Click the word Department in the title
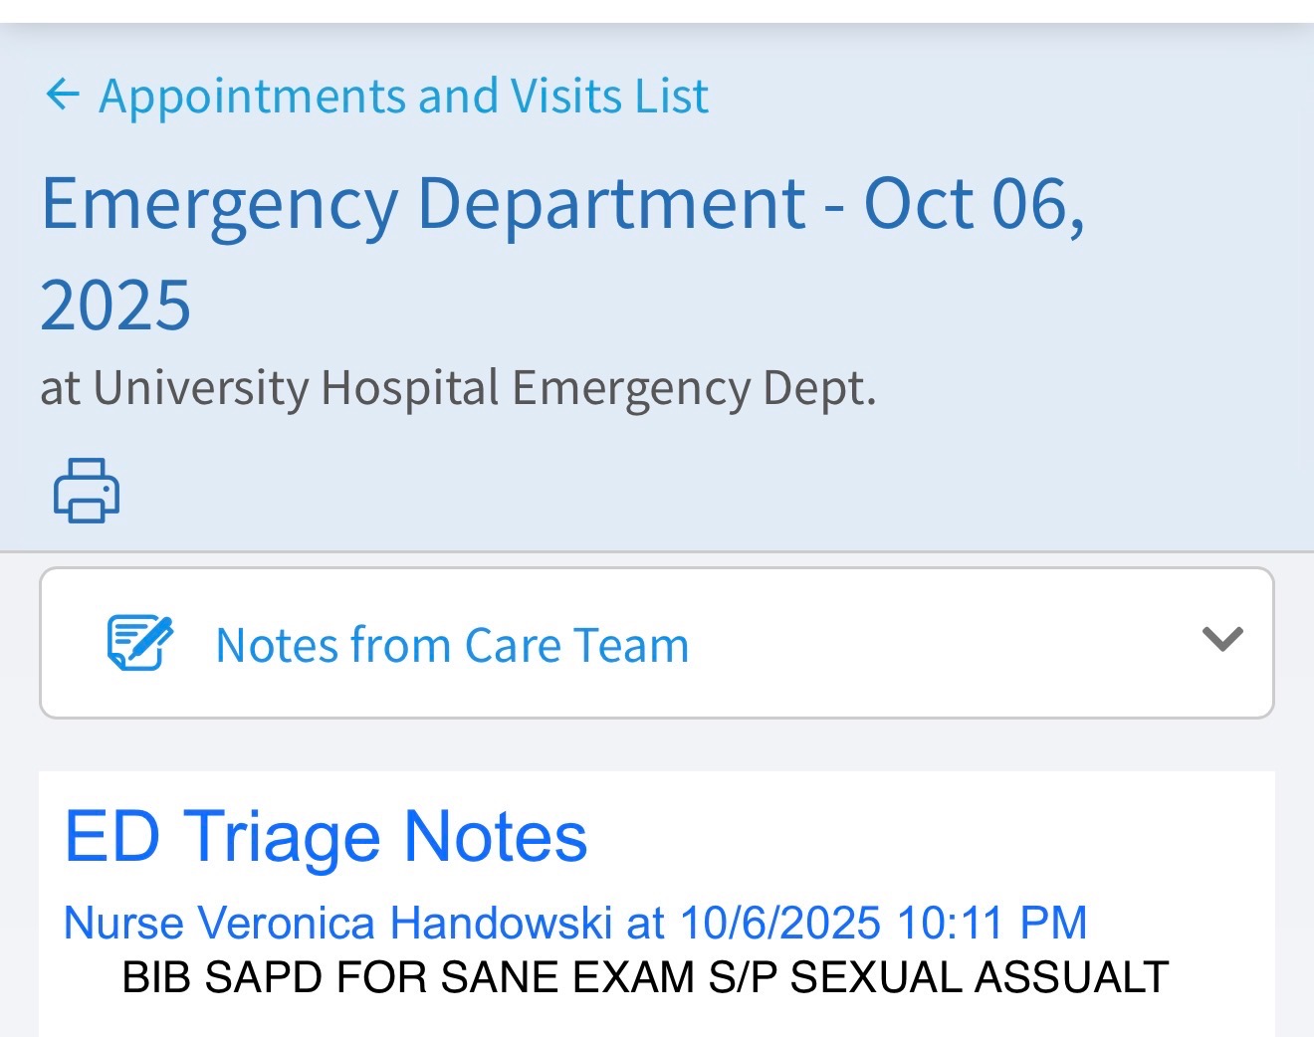Viewport: 1314px width, 1037px height. click(610, 204)
